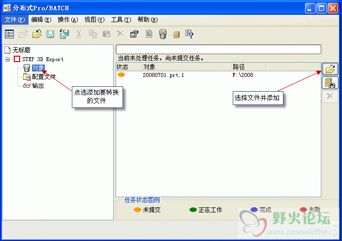Select the 对象 tree item
This screenshot has width=342, height=241.
point(38,68)
